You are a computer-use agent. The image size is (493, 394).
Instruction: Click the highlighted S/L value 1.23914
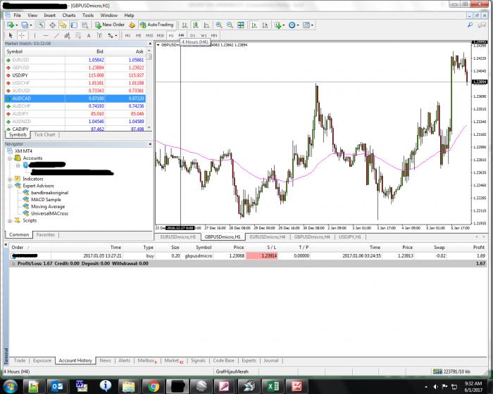pyautogui.click(x=262, y=256)
